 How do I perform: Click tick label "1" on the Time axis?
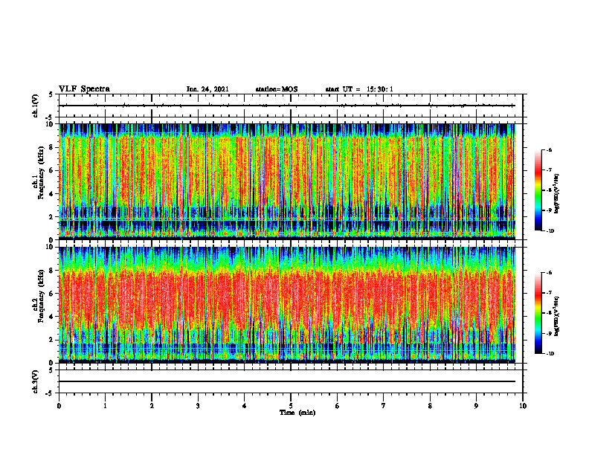coord(105,406)
